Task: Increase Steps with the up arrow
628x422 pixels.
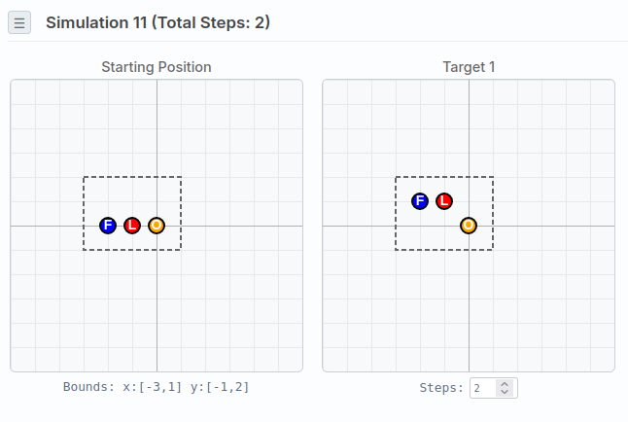Action: (x=504, y=384)
